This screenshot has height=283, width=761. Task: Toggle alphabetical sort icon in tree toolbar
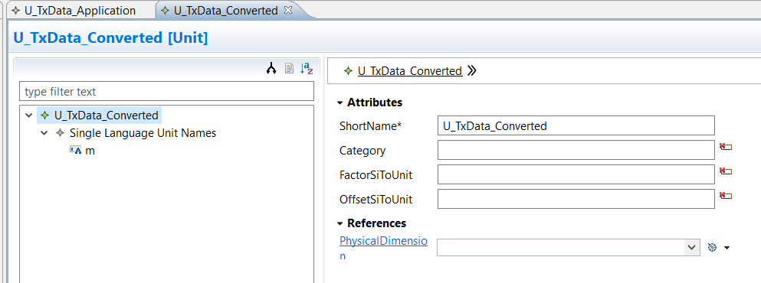click(307, 69)
